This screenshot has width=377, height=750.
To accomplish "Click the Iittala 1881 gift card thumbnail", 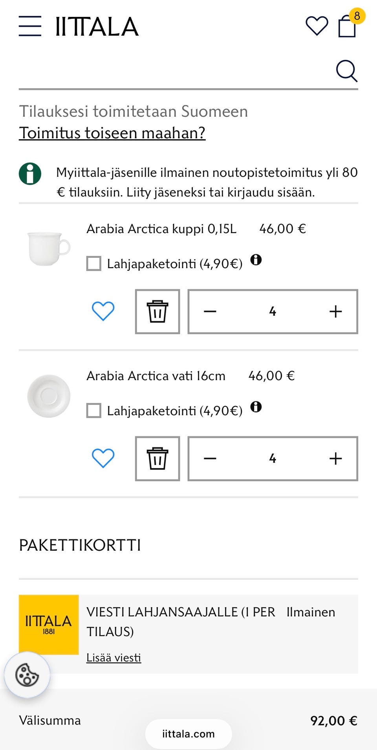I will click(48, 625).
